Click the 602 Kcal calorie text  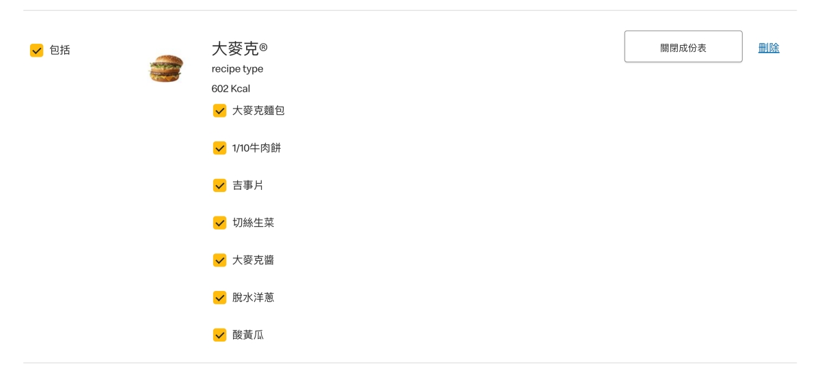(x=231, y=89)
